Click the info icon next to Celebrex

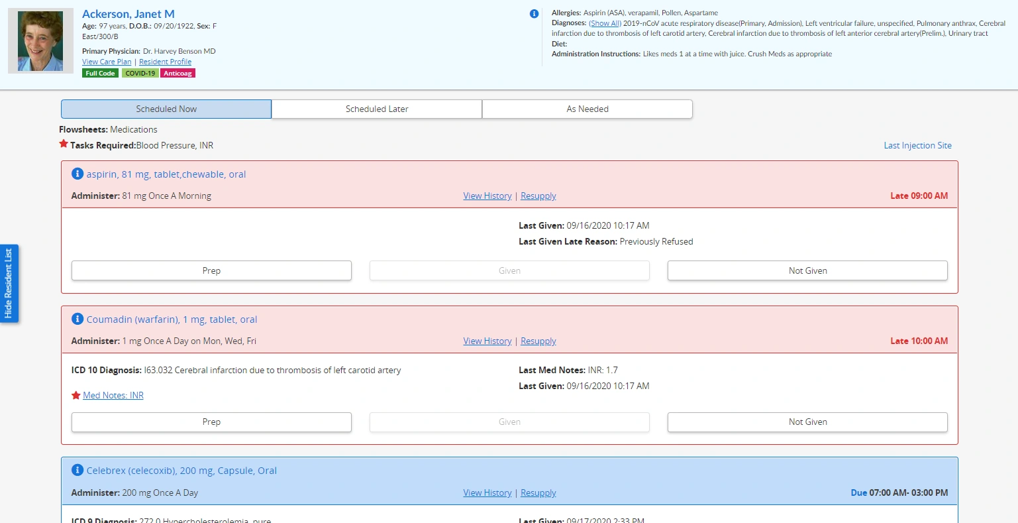click(x=77, y=470)
